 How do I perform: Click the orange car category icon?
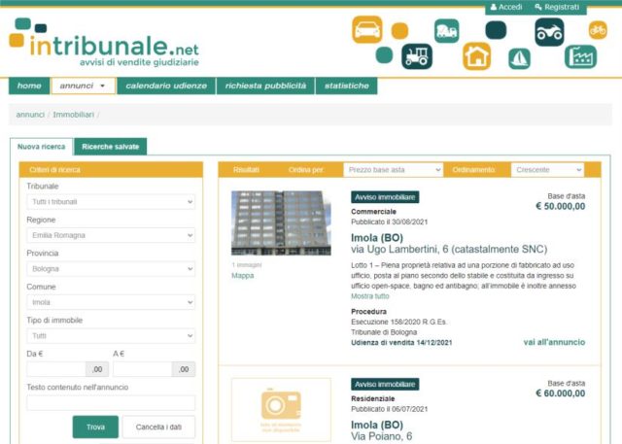point(367,29)
